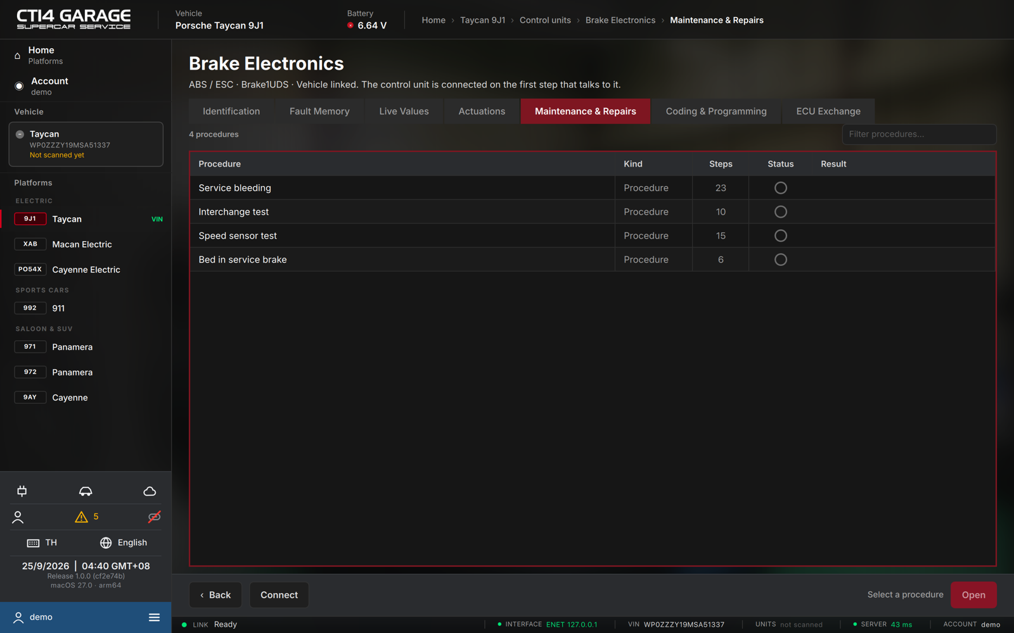Click the Procedure column header
1014x633 pixels.
219,164
